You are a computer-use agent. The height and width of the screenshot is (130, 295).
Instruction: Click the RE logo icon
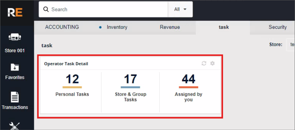[x=15, y=13]
